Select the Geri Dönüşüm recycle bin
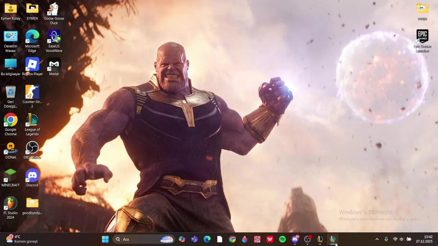This screenshot has height=246, width=438. click(11, 97)
